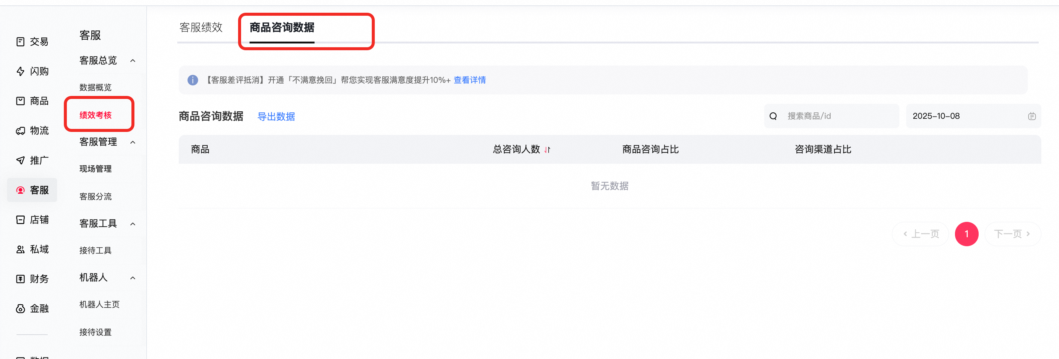Open the 交易 sidebar icon

coord(20,42)
